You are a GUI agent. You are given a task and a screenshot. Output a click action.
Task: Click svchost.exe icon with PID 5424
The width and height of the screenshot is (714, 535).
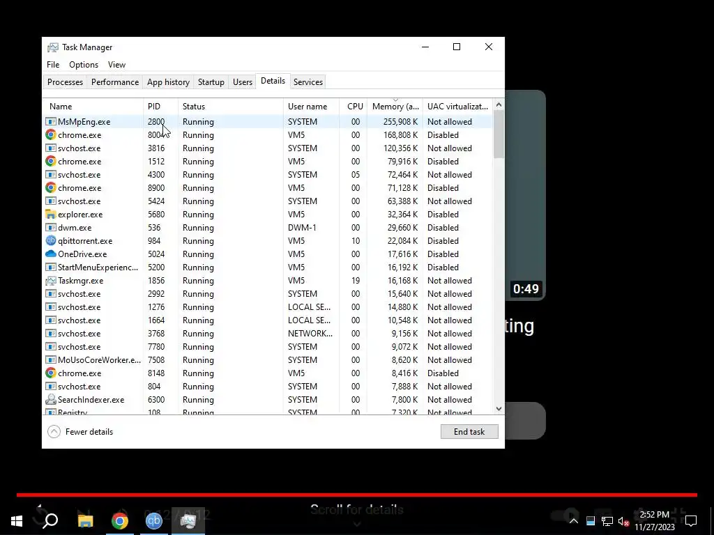pyautogui.click(x=50, y=201)
